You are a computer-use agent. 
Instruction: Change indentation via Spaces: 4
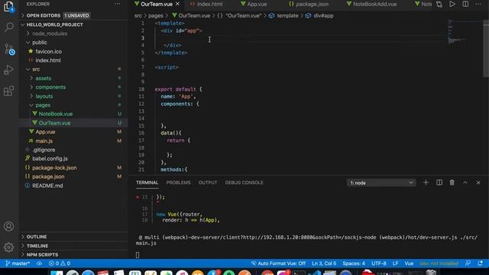(x=354, y=264)
